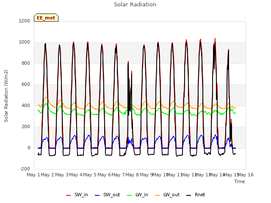Click the Solar Radiation chart title
This screenshot has height=203, width=271.
coord(135,5)
